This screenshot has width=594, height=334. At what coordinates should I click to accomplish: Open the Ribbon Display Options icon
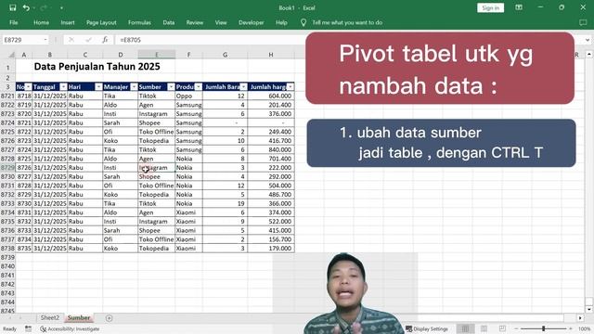point(519,7)
